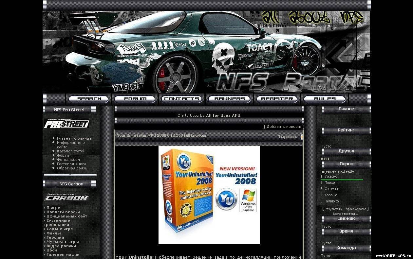Choose the poll option 3. Отлично
Viewport: 413px width, 259px height.
(x=330, y=189)
